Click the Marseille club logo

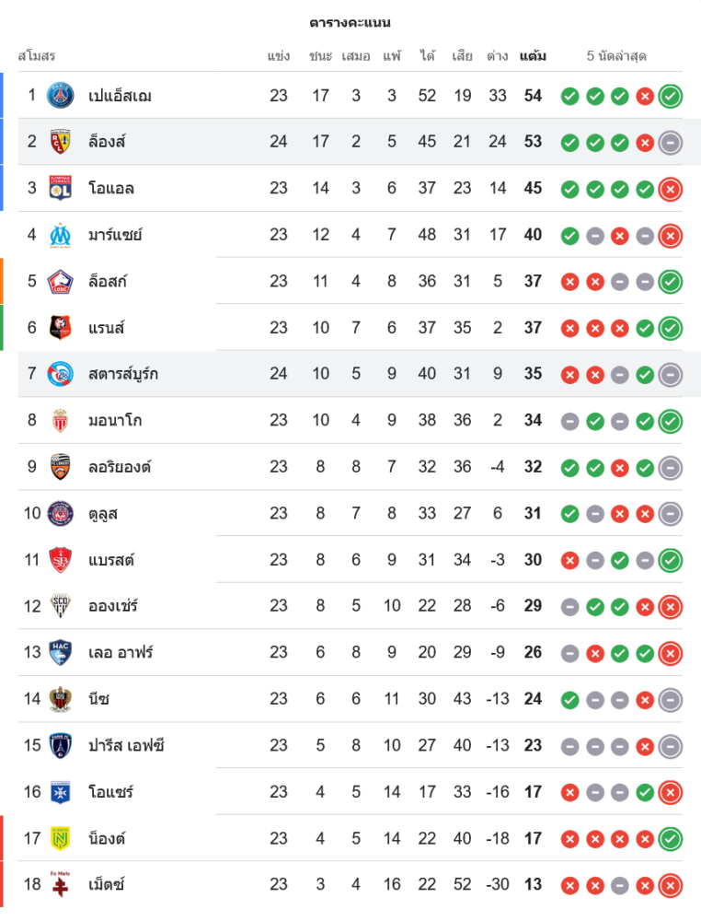tap(61, 235)
